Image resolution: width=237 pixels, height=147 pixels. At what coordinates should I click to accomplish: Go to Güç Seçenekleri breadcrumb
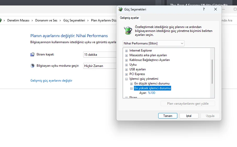click(x=74, y=20)
